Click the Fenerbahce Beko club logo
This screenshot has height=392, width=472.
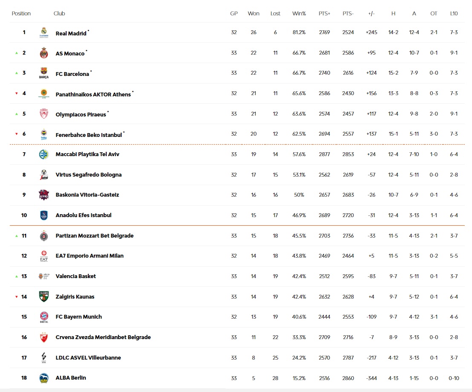click(44, 134)
